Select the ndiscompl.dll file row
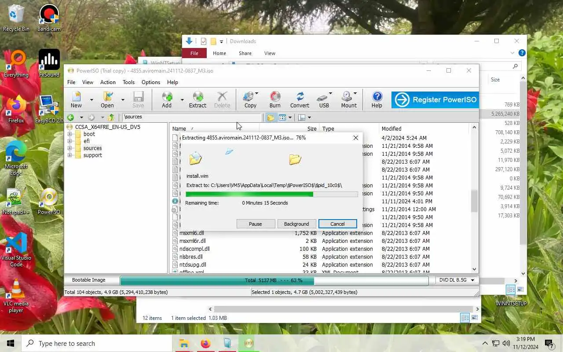The image size is (563, 352). tap(320, 249)
